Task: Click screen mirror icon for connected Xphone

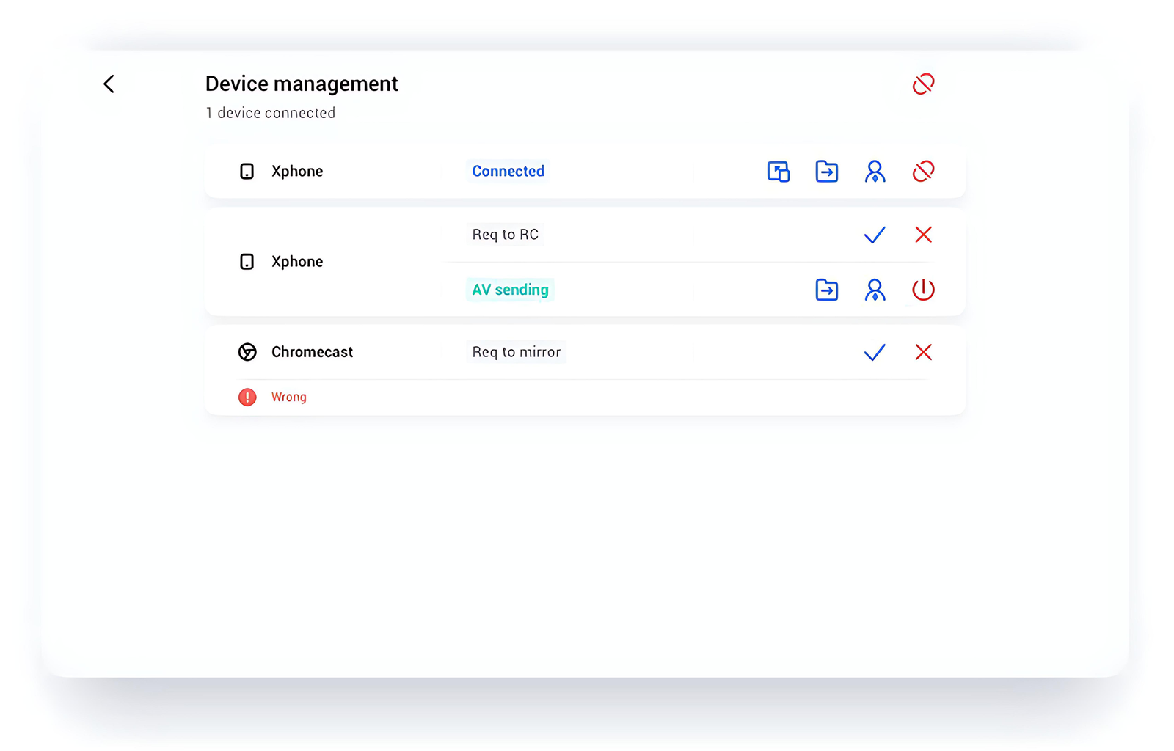Action: tap(778, 172)
